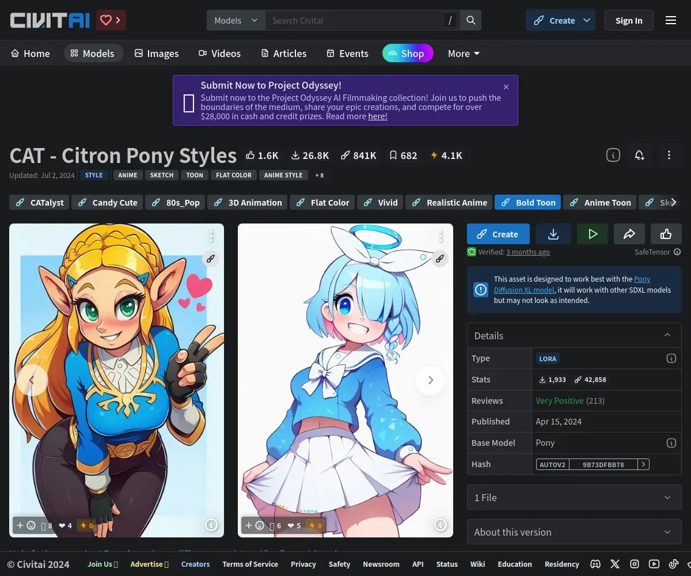Show the +8 additional tags
691x576 pixels.
click(x=319, y=175)
